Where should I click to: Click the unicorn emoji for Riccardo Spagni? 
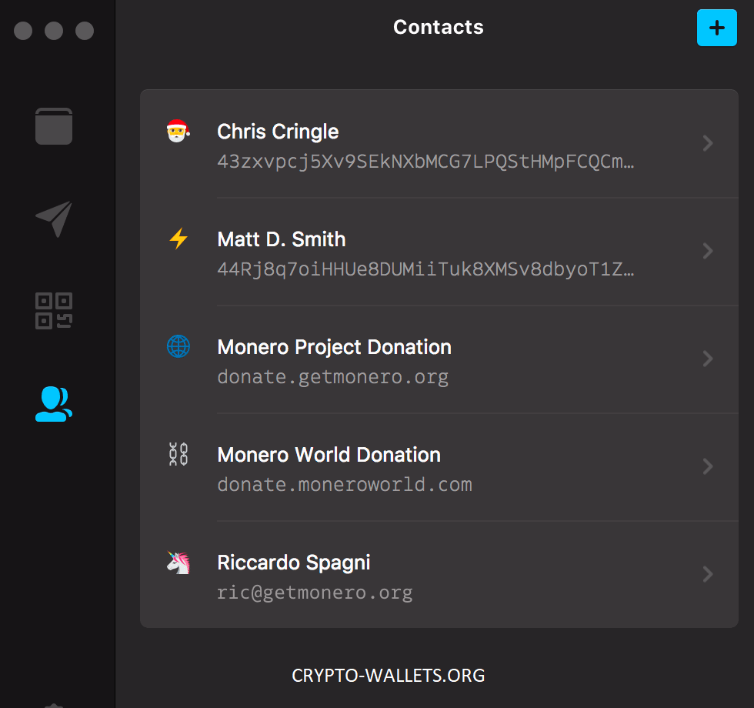pyautogui.click(x=178, y=563)
